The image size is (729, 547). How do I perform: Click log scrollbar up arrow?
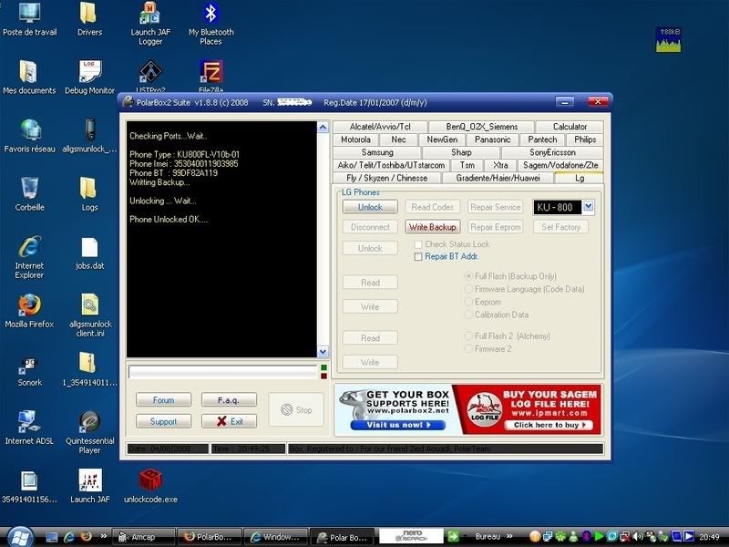pos(323,128)
